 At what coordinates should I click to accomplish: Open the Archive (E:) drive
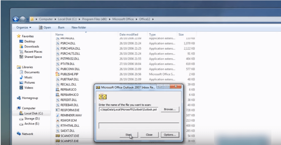coord(29,124)
